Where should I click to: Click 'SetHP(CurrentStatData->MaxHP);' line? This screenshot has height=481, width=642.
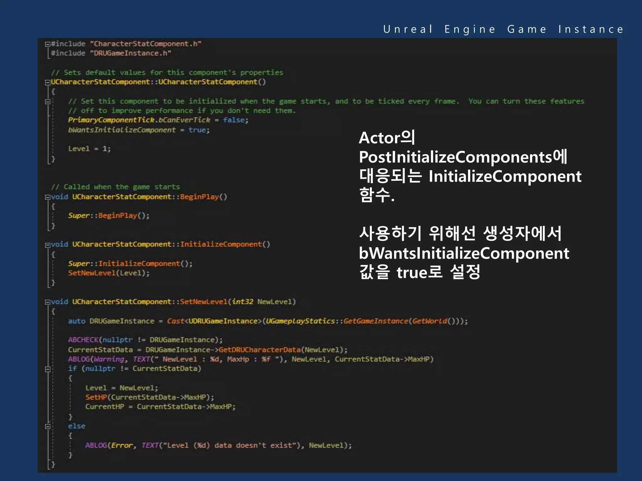(150, 397)
